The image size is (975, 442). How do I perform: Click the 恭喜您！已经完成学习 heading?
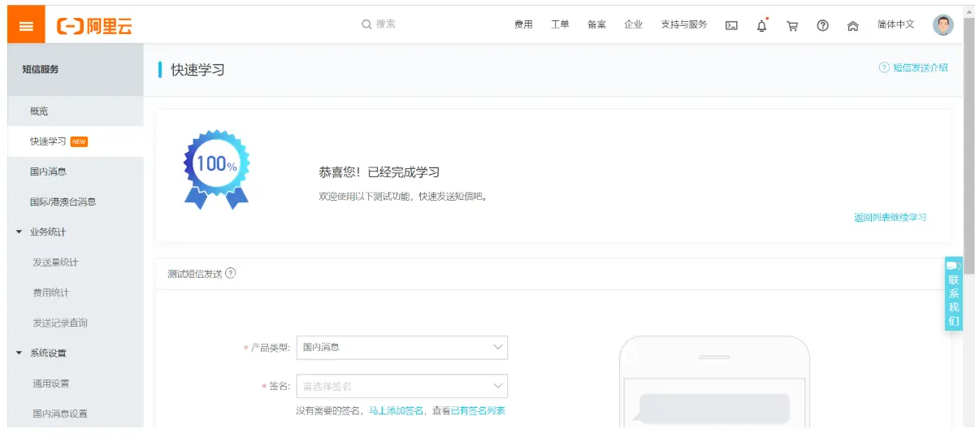click(379, 172)
